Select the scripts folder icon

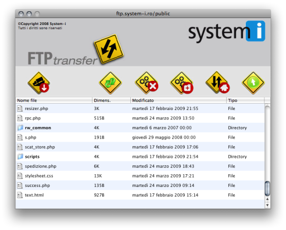click(x=20, y=157)
